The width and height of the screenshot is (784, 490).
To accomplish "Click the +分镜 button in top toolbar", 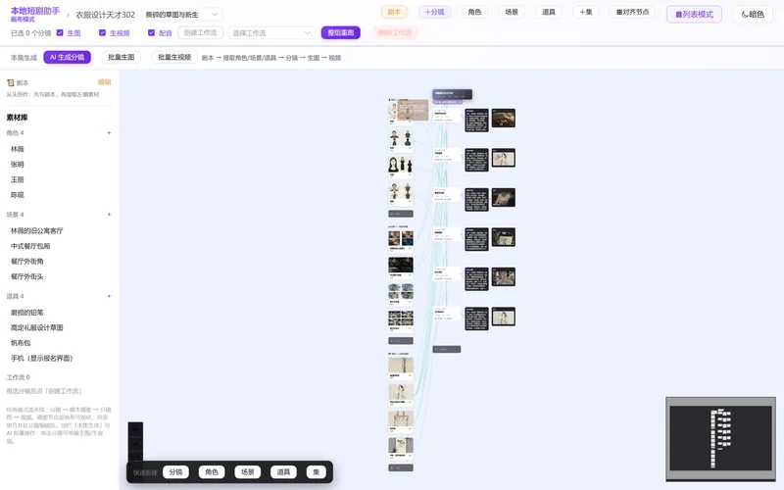I will point(434,12).
